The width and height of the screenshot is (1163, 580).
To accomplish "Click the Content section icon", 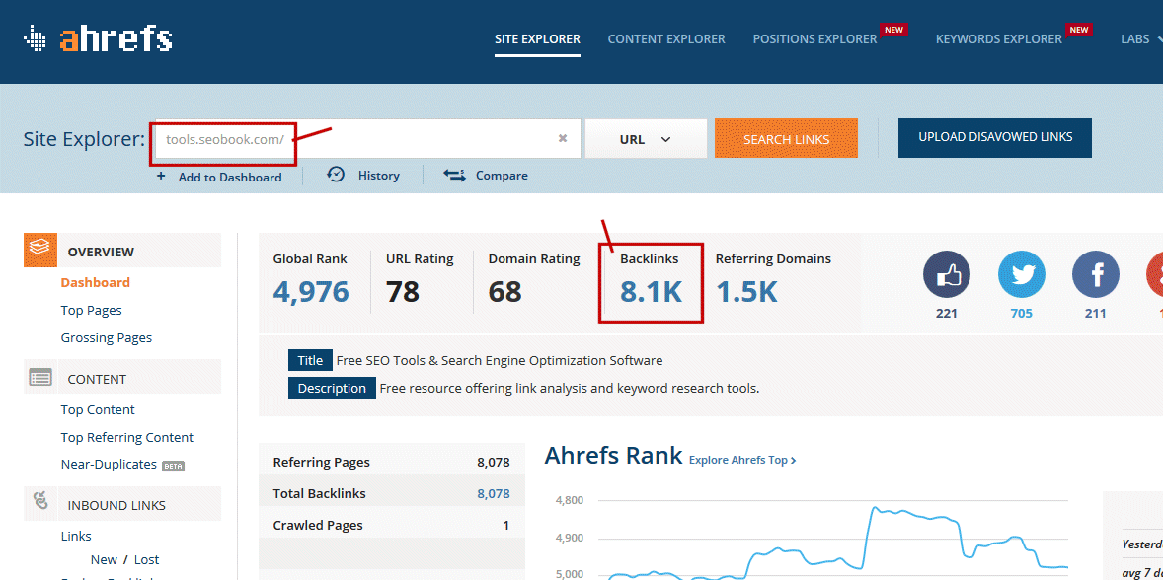I will click(40, 378).
